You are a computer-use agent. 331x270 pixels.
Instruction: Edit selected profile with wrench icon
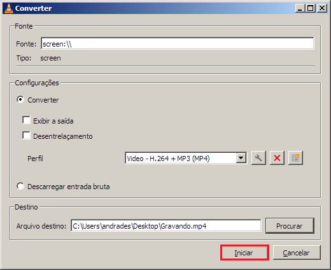point(258,158)
